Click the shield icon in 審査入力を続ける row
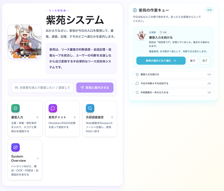 [x=137, y=74]
